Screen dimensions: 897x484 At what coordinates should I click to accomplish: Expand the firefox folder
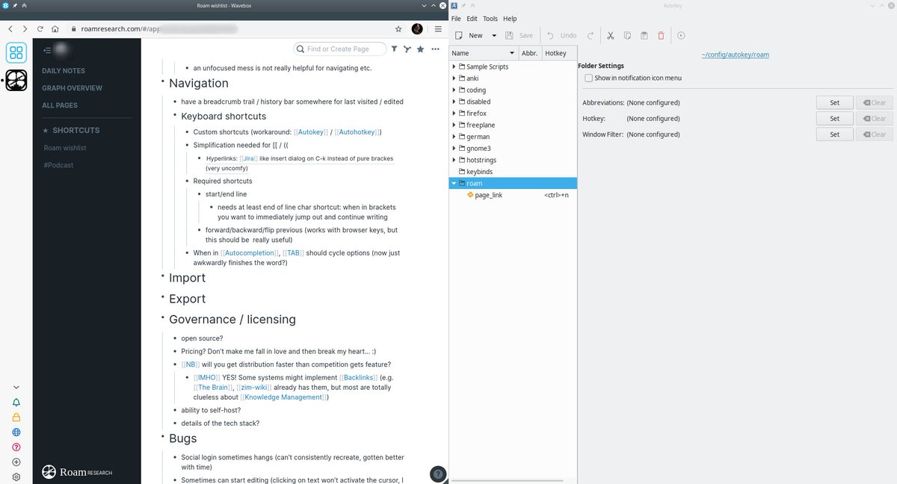coord(454,114)
